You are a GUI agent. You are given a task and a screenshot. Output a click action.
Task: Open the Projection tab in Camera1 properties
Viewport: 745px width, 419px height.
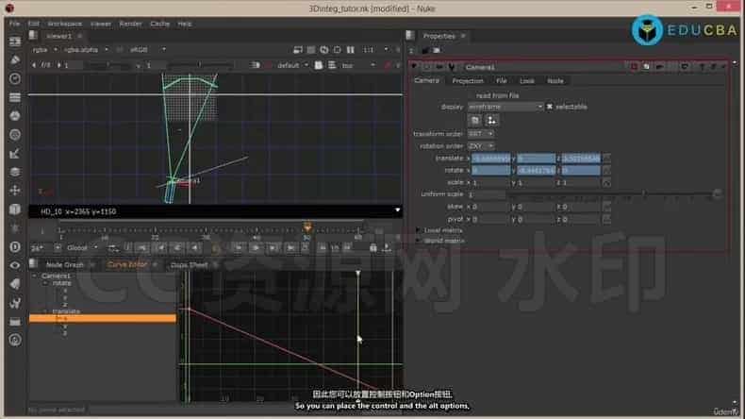click(468, 81)
